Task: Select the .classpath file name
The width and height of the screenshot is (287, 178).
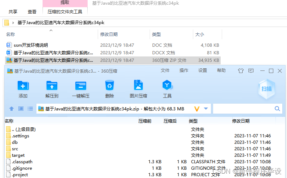Action: tap(22, 162)
